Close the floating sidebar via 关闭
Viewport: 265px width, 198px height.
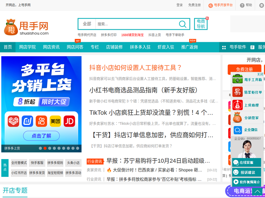click(x=260, y=74)
